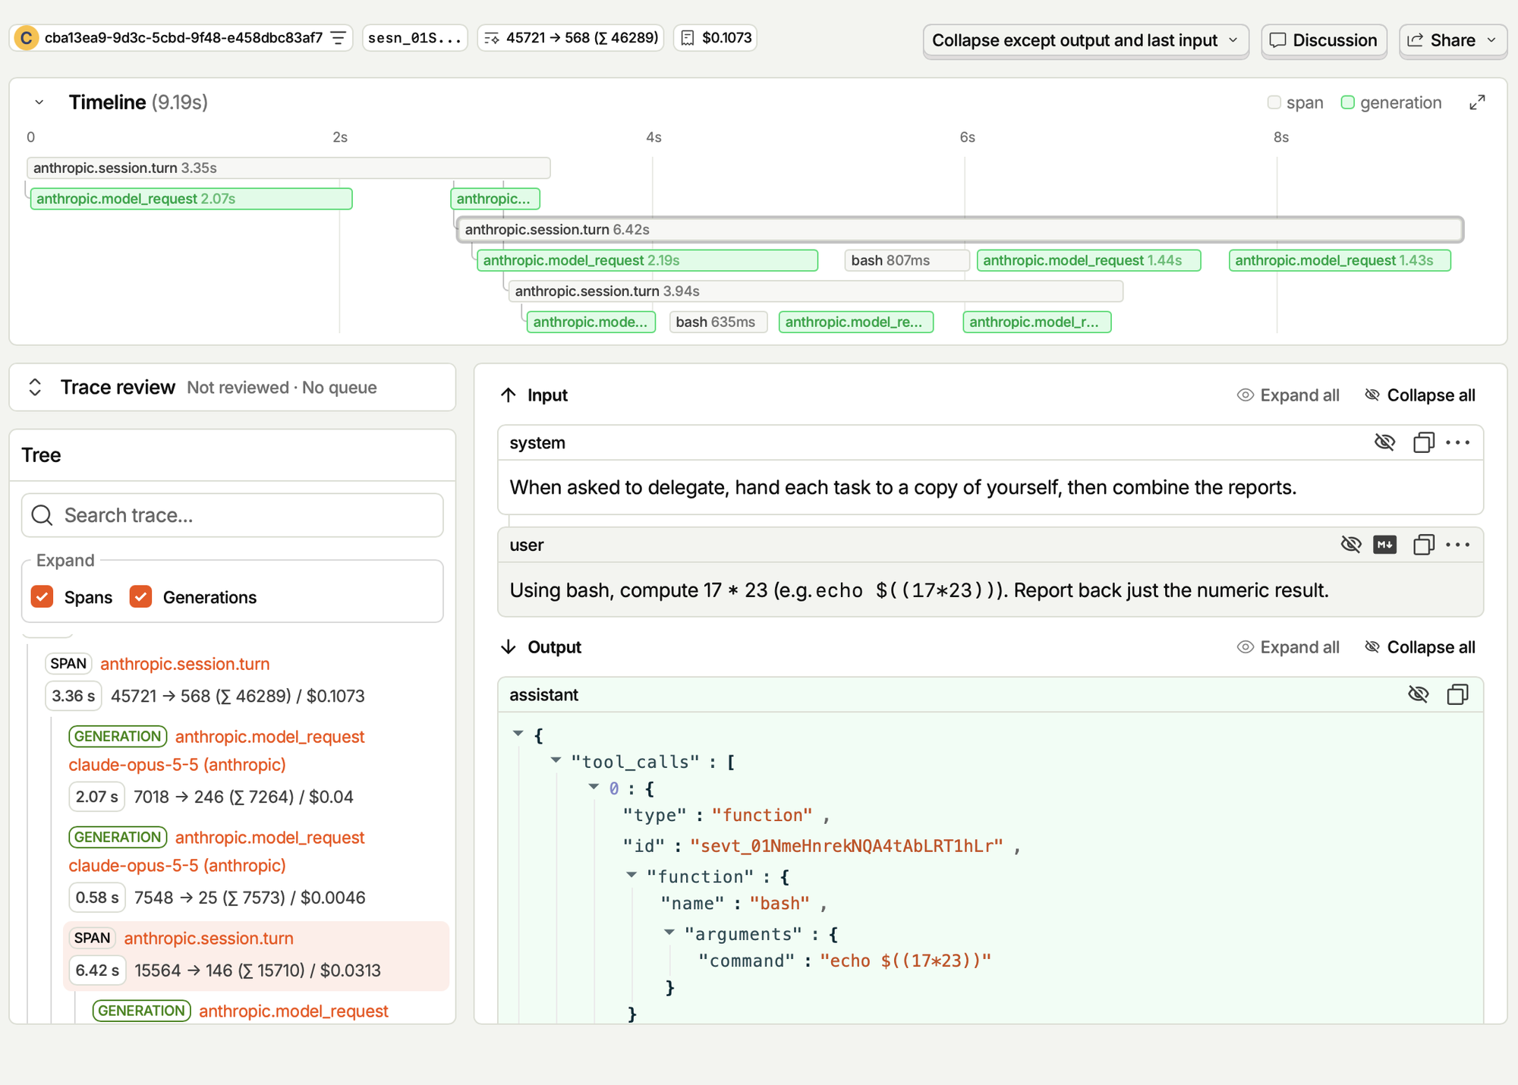The width and height of the screenshot is (1518, 1085).
Task: Expand the Trace review panel
Action: click(35, 387)
